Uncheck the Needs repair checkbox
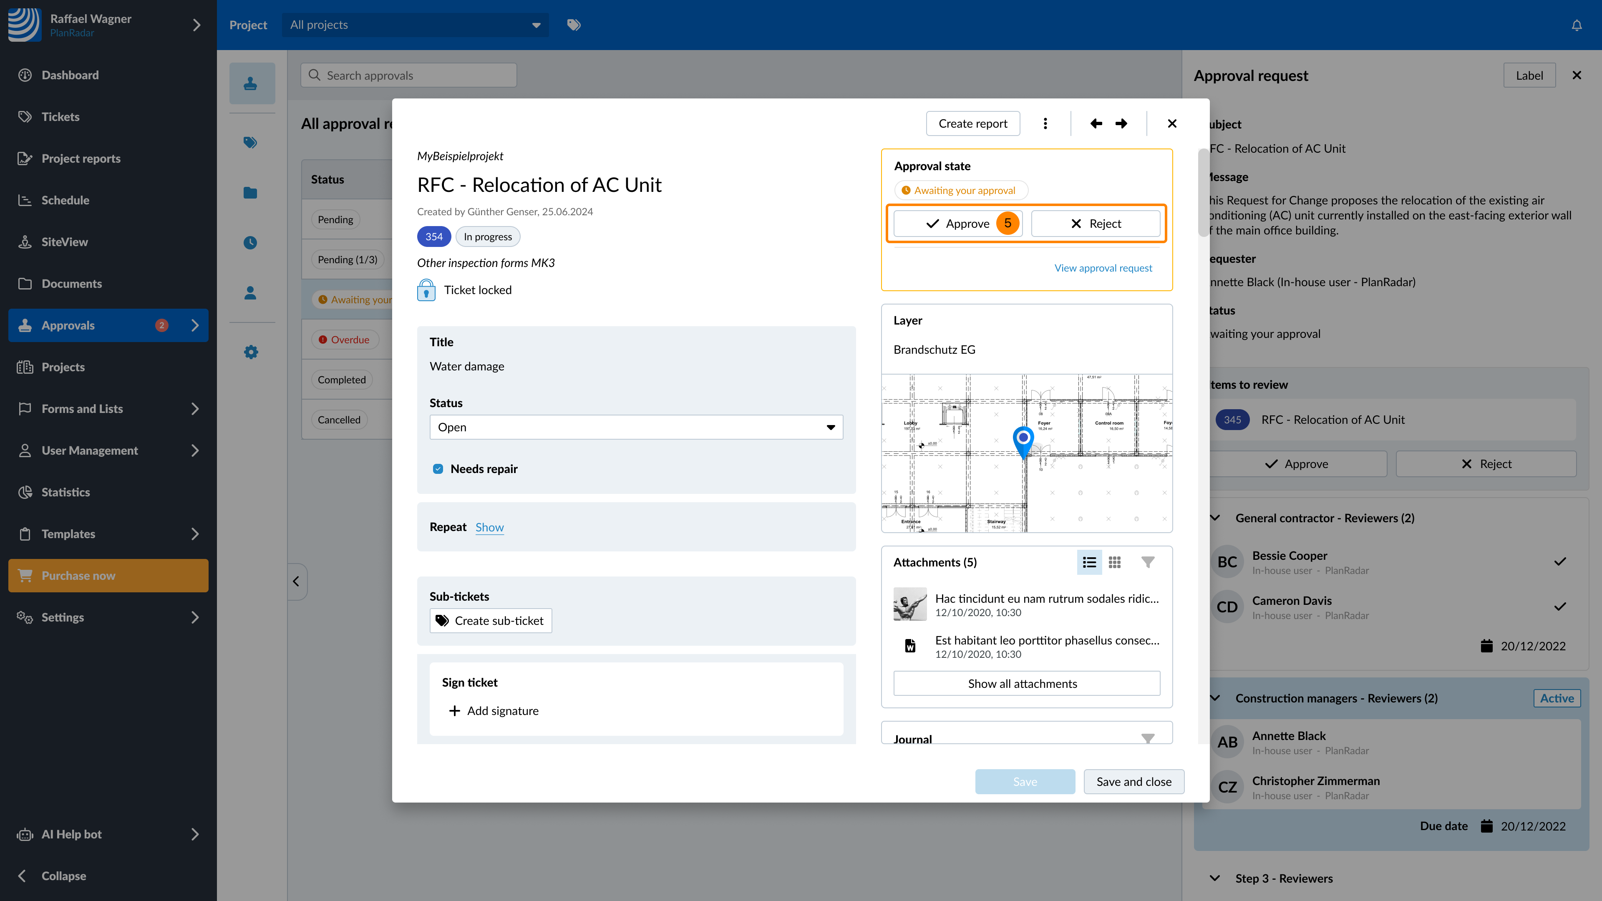 (x=438, y=469)
